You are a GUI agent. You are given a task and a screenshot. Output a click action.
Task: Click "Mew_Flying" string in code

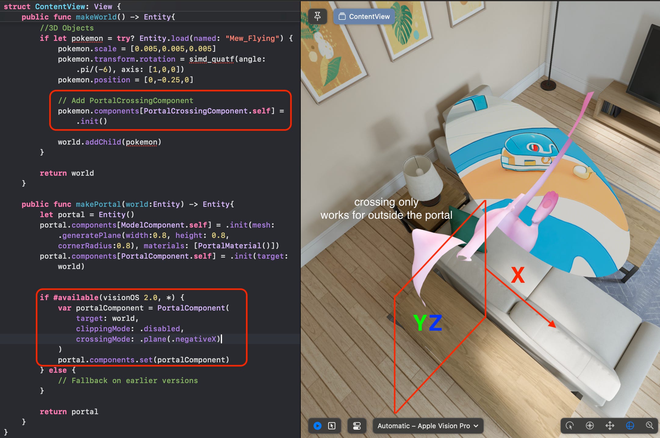[x=252, y=38]
